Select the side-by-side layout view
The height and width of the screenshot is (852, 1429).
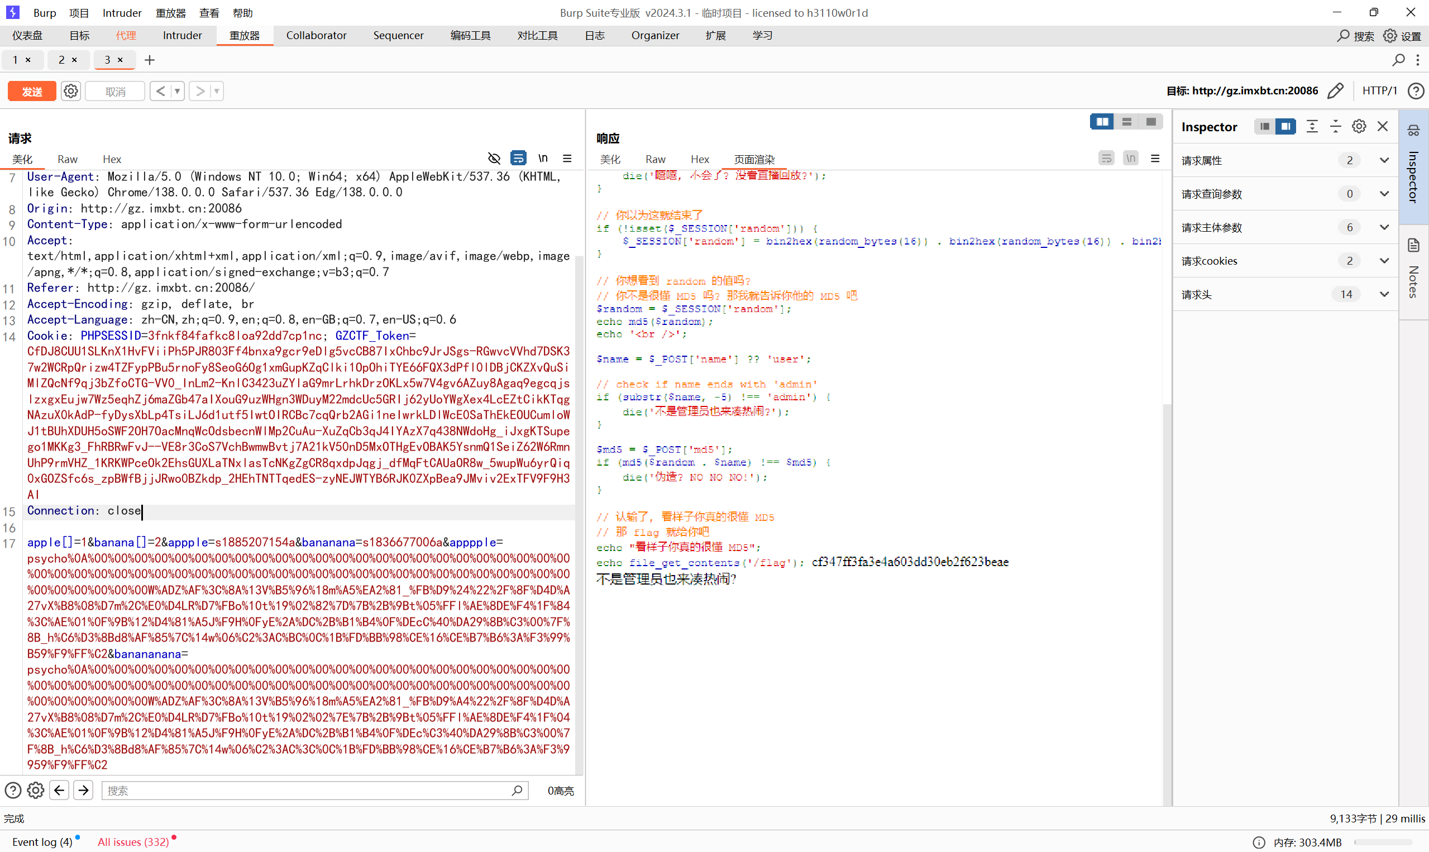[1102, 122]
